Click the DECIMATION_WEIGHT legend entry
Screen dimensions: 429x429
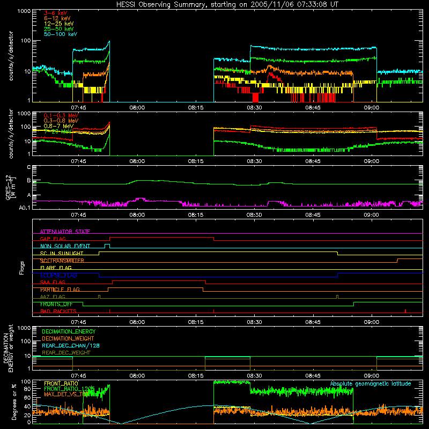pos(68,339)
